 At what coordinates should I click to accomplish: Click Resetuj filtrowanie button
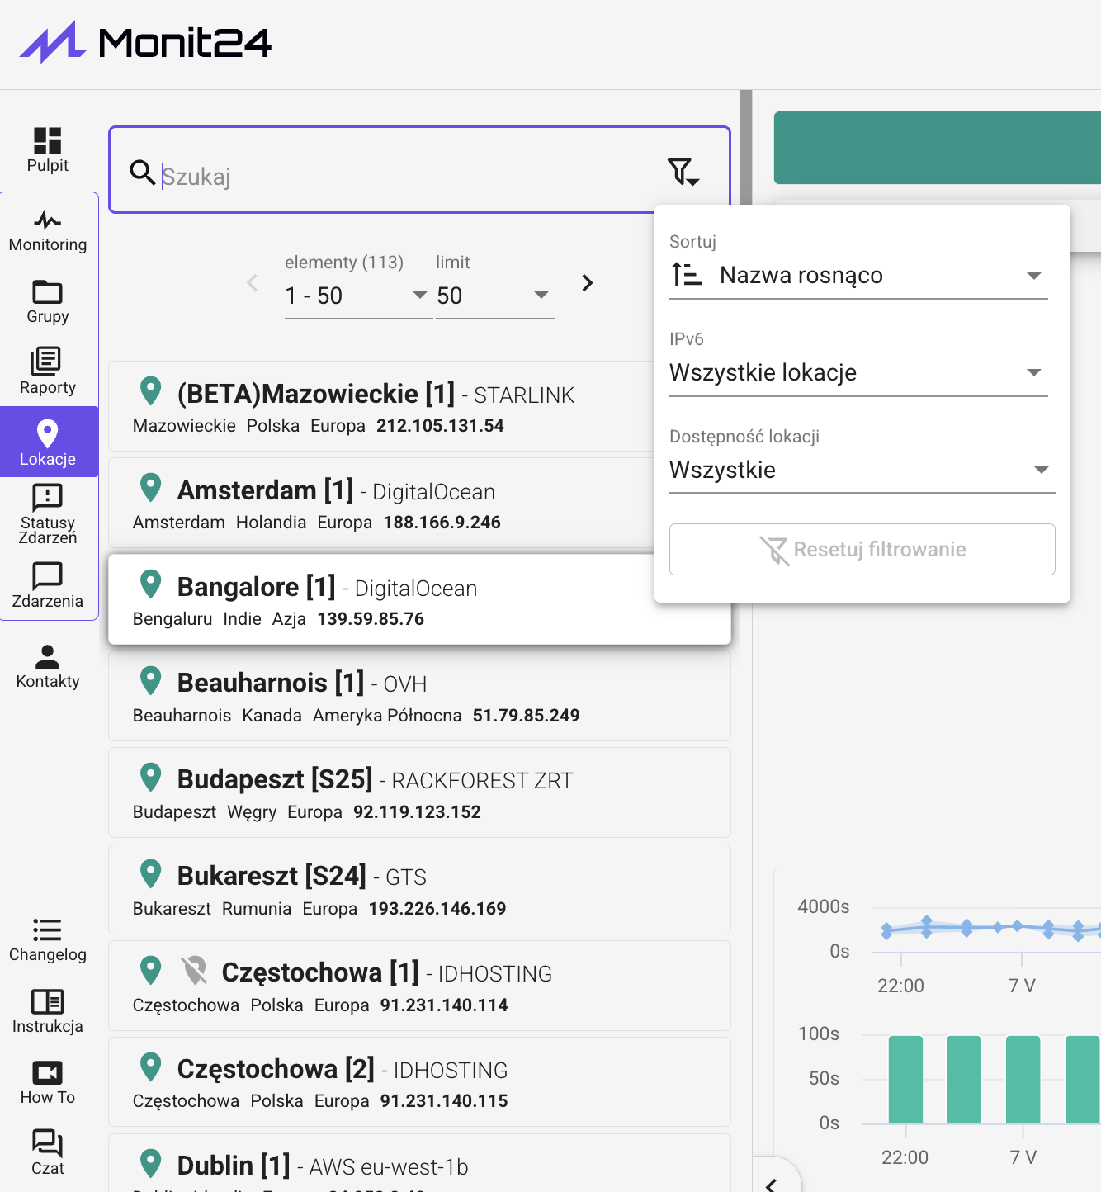tap(862, 549)
